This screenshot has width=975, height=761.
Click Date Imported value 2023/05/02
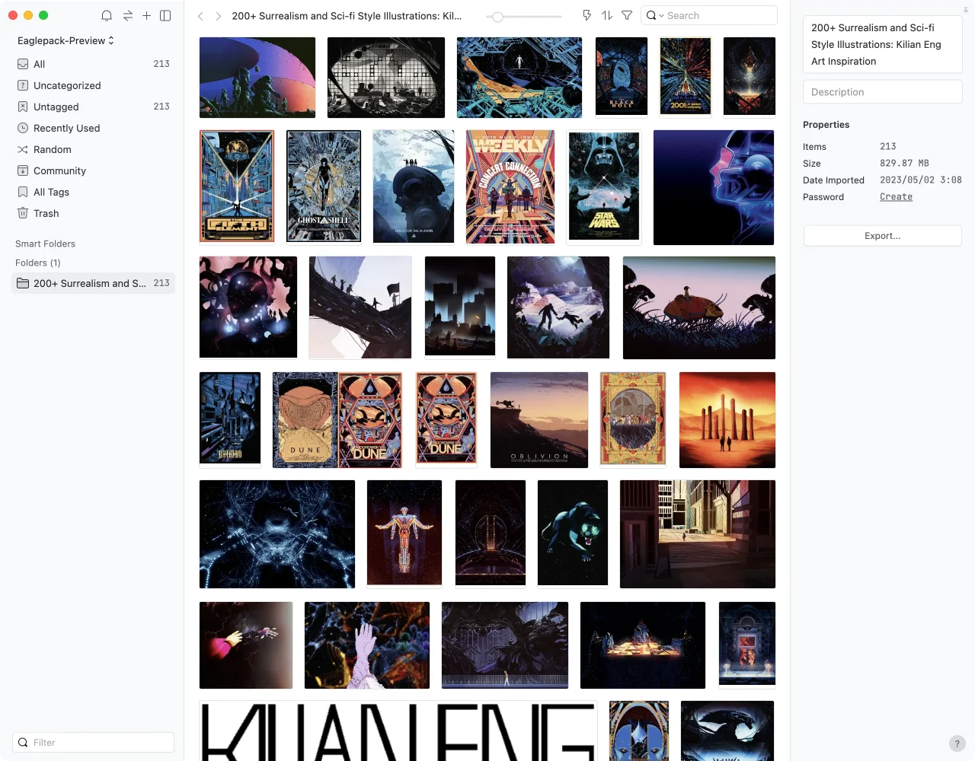(x=920, y=180)
